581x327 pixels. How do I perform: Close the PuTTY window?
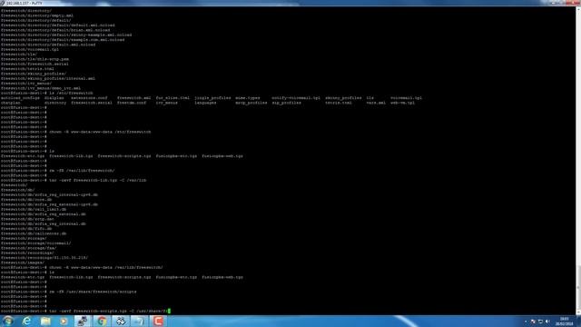click(x=573, y=3)
